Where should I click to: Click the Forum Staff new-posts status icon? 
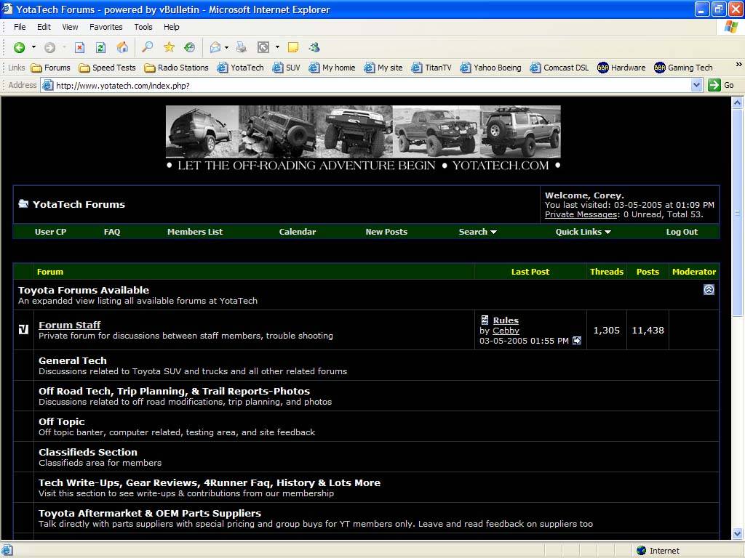[23, 329]
